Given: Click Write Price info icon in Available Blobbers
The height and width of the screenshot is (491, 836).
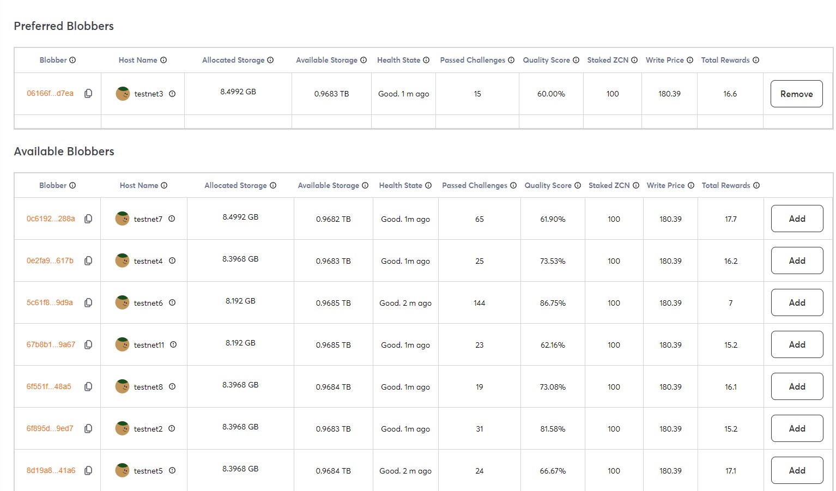Looking at the screenshot, I should coord(691,186).
